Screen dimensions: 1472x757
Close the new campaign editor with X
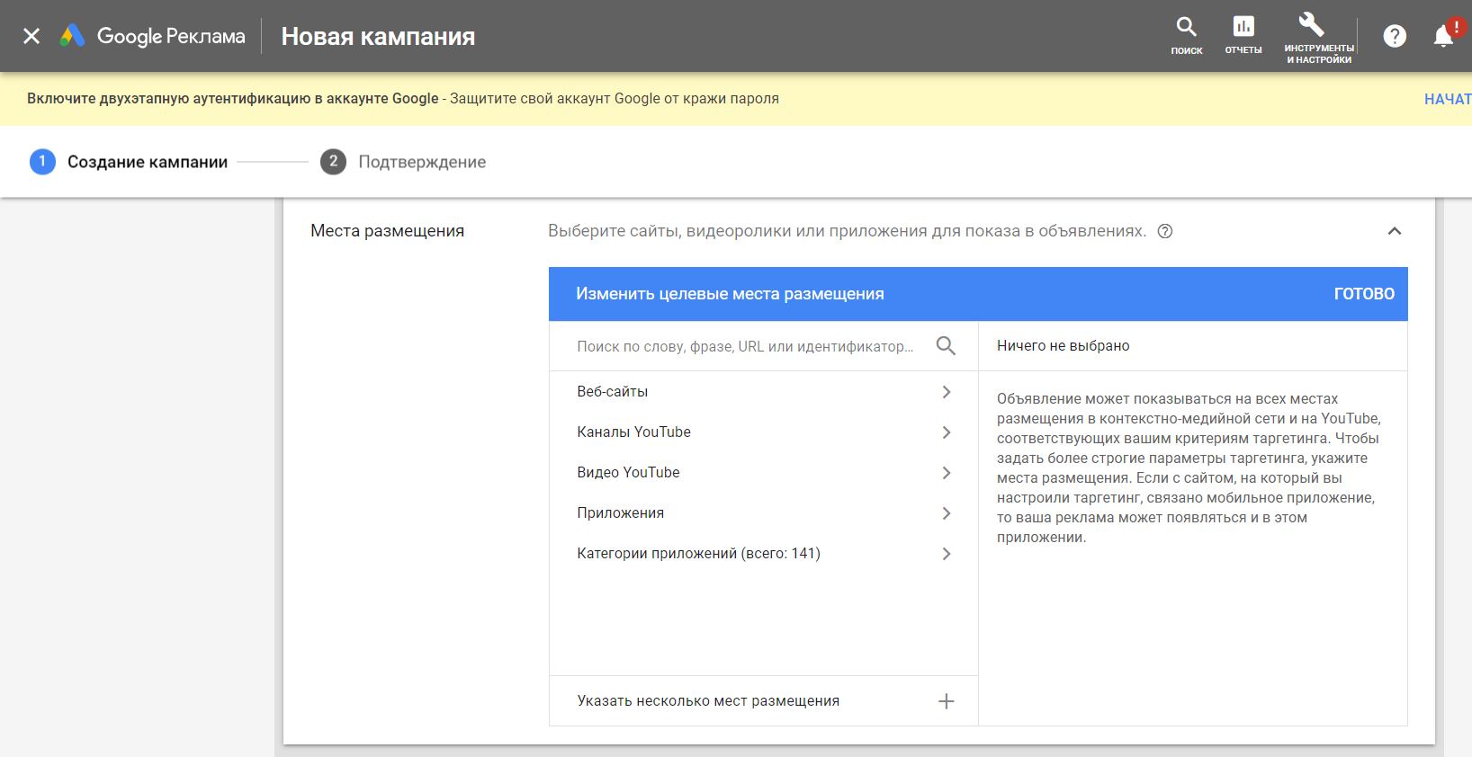31,36
